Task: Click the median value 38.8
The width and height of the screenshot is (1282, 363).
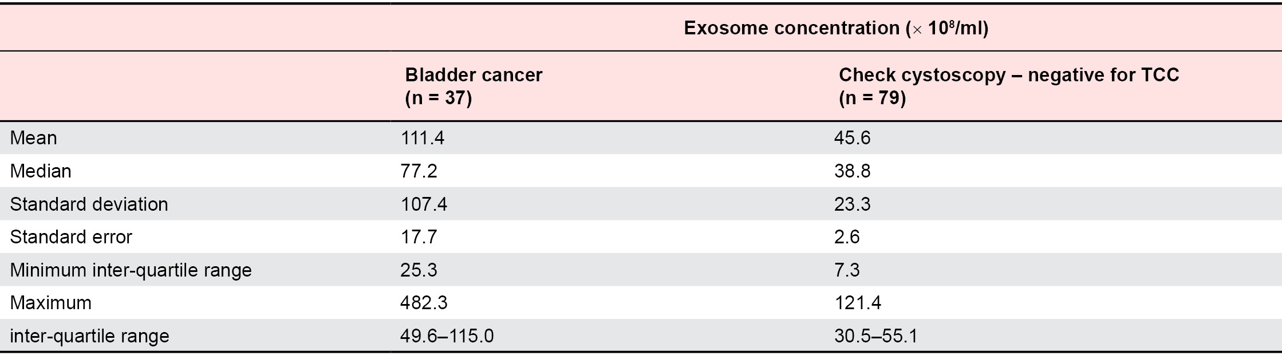Action: [x=852, y=171]
